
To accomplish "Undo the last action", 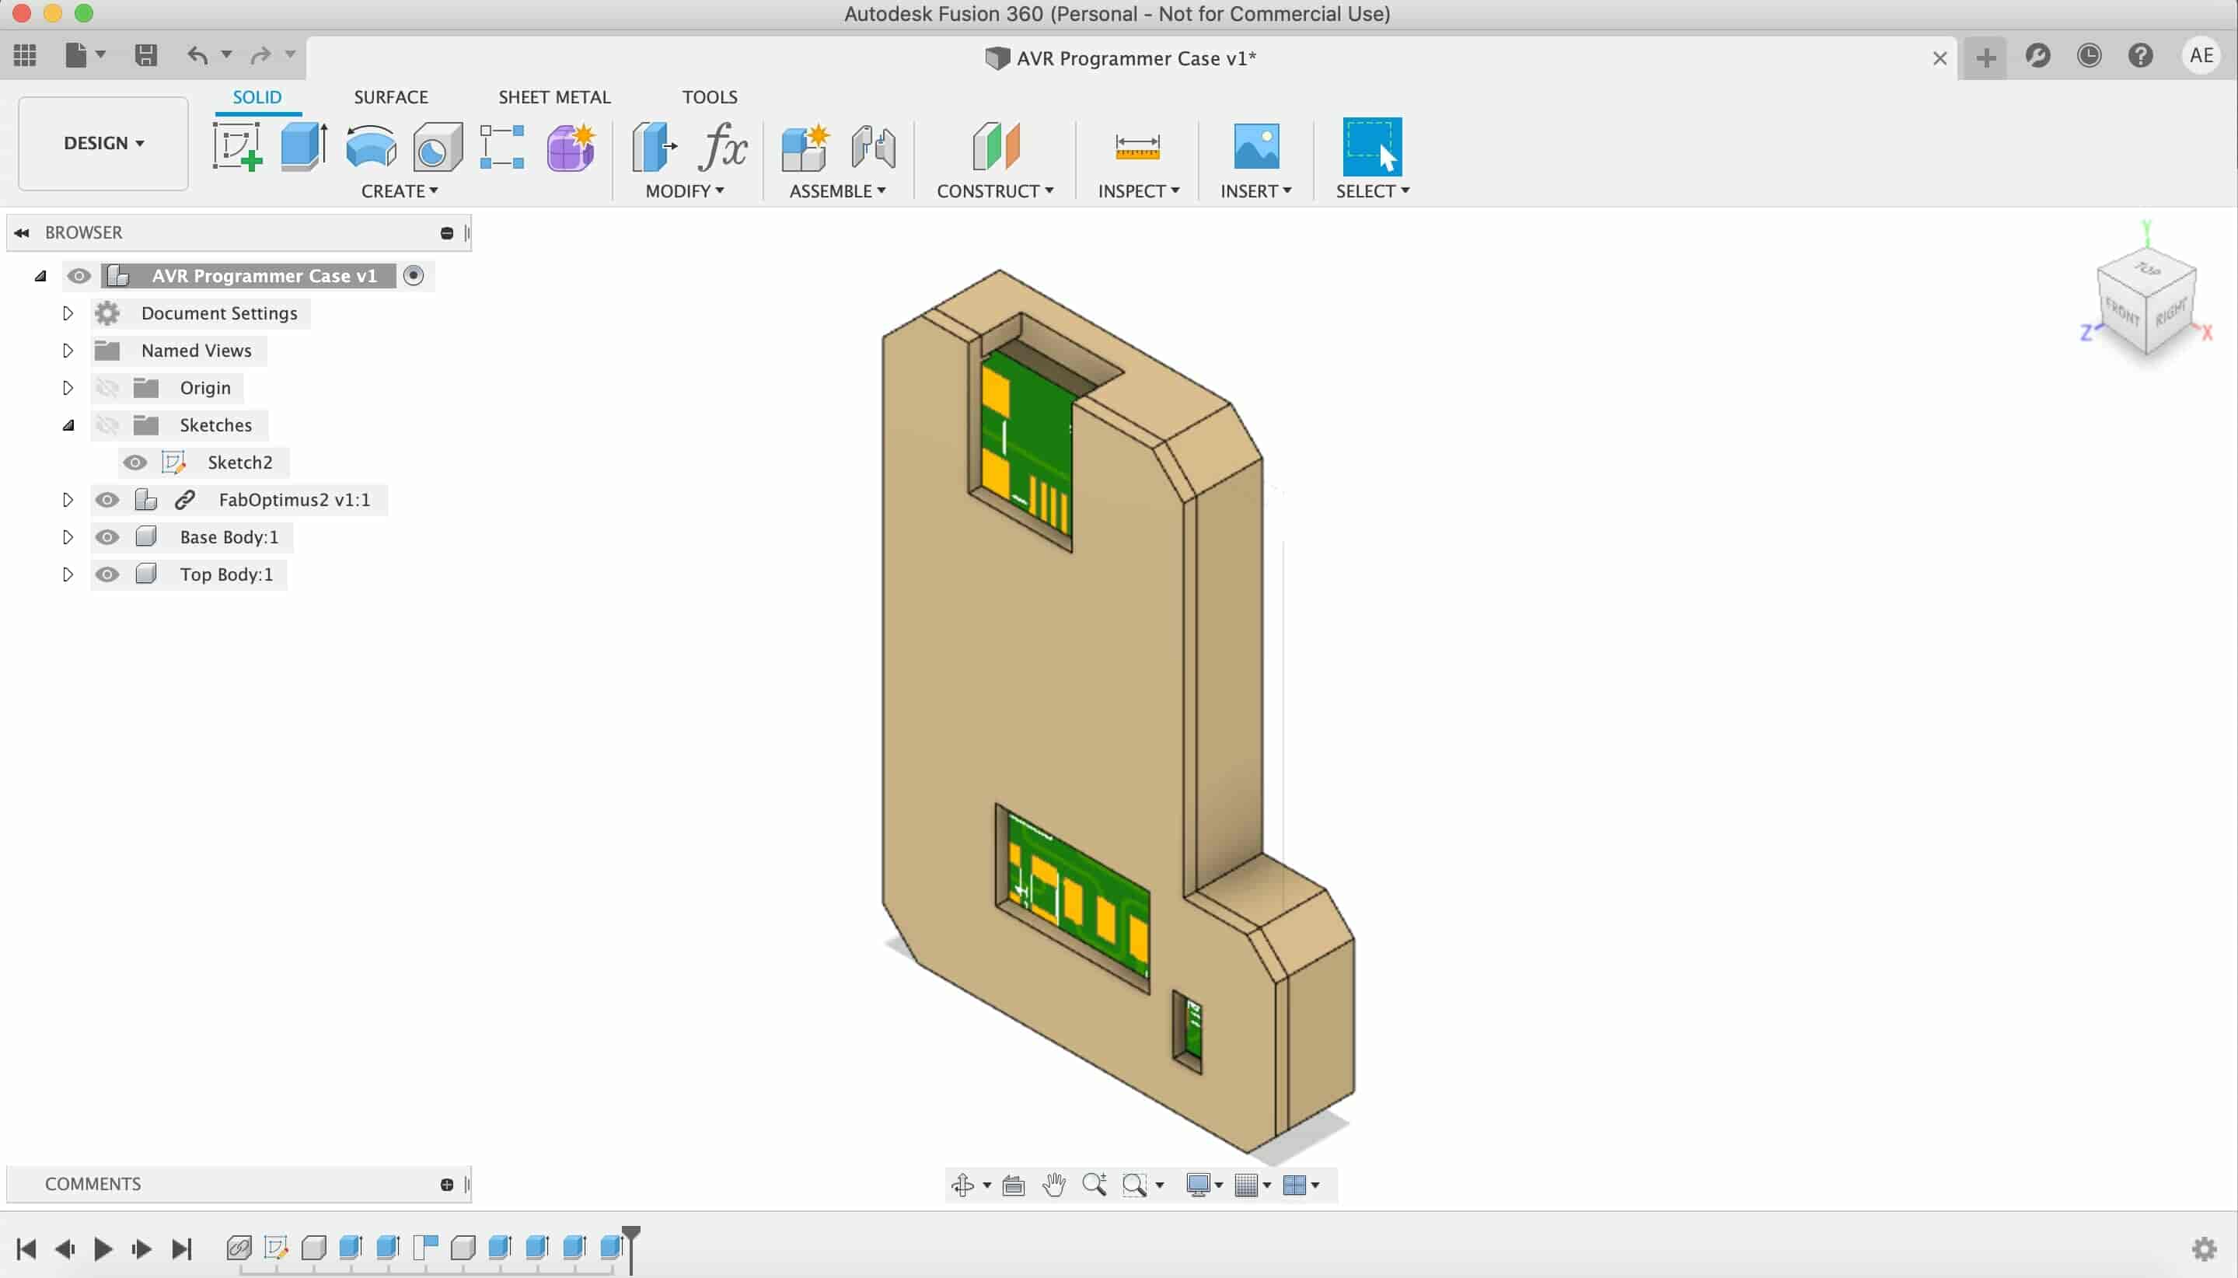I will pyautogui.click(x=197, y=55).
